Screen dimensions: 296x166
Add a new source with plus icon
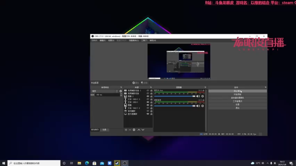click(x=126, y=130)
